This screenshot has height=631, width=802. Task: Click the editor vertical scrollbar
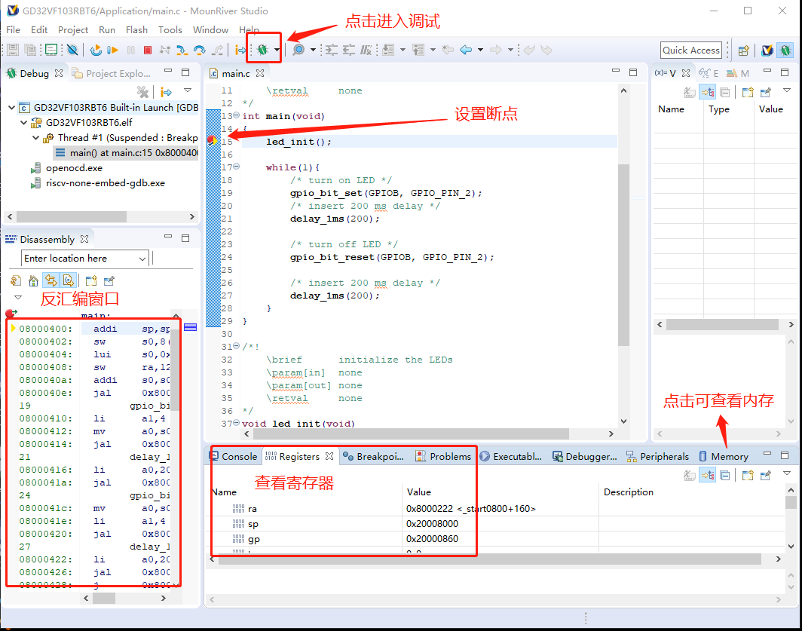pyautogui.click(x=623, y=254)
